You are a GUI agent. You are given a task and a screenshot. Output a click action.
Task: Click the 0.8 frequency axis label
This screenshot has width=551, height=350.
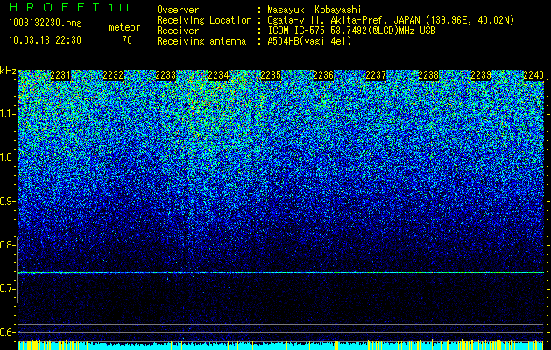[8, 245]
